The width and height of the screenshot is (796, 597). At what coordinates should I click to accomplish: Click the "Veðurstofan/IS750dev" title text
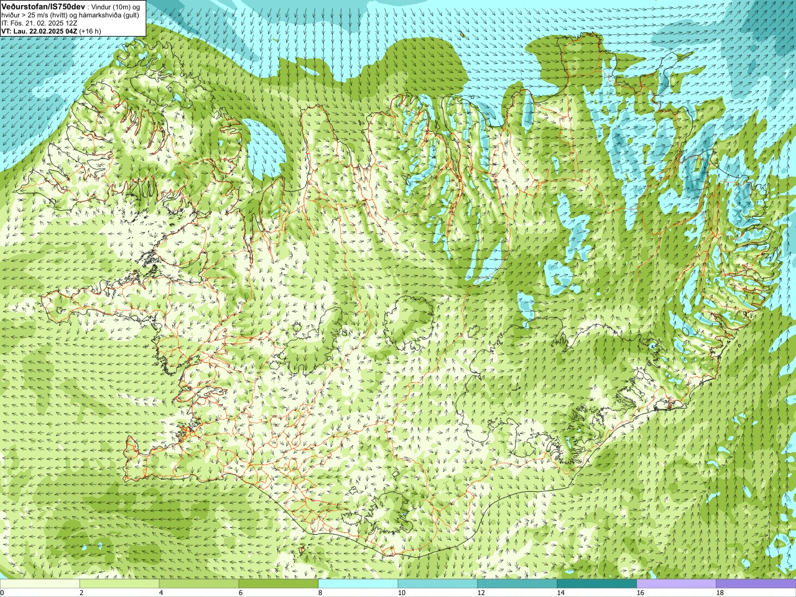click(44, 6)
